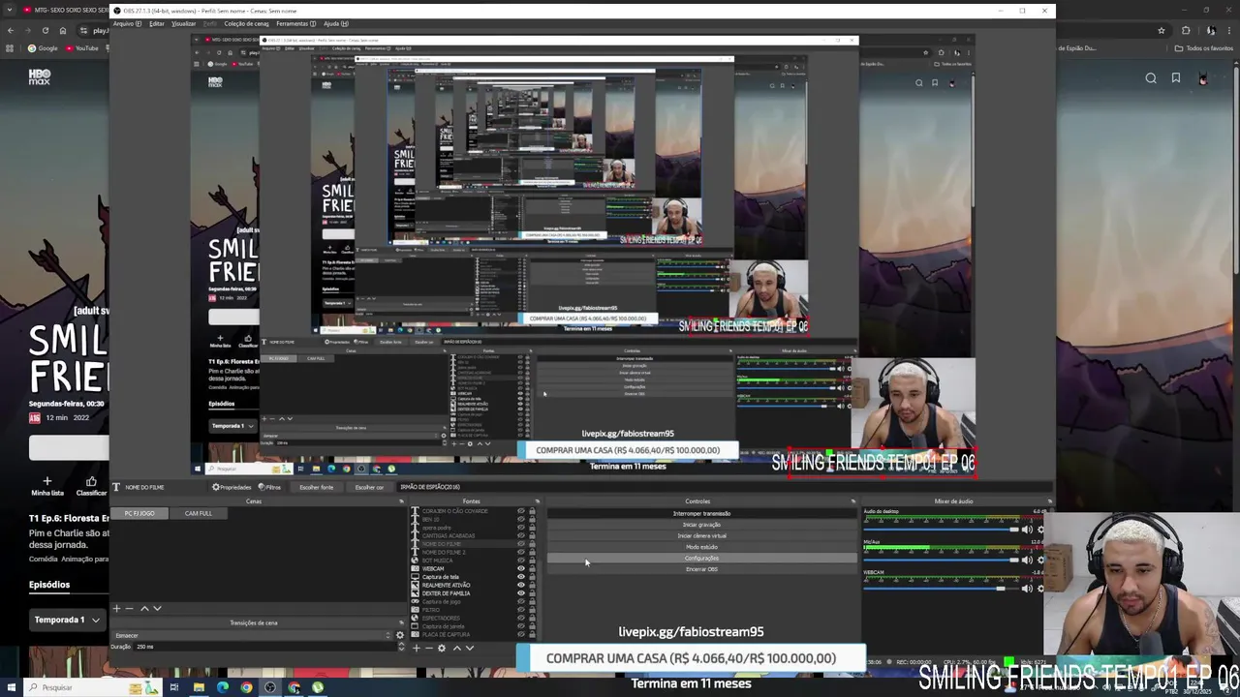Viewport: 1240px width, 697px height.
Task: Open browser home page icon
Action: click(62, 30)
